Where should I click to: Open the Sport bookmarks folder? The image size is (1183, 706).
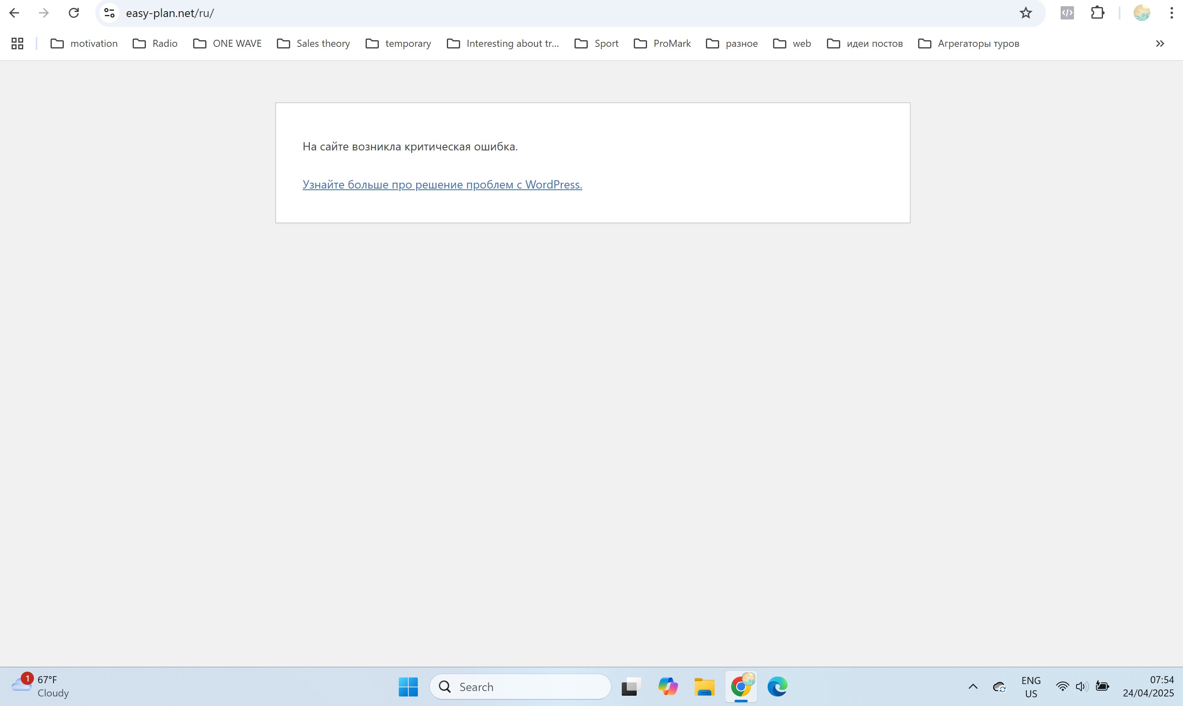[597, 43]
